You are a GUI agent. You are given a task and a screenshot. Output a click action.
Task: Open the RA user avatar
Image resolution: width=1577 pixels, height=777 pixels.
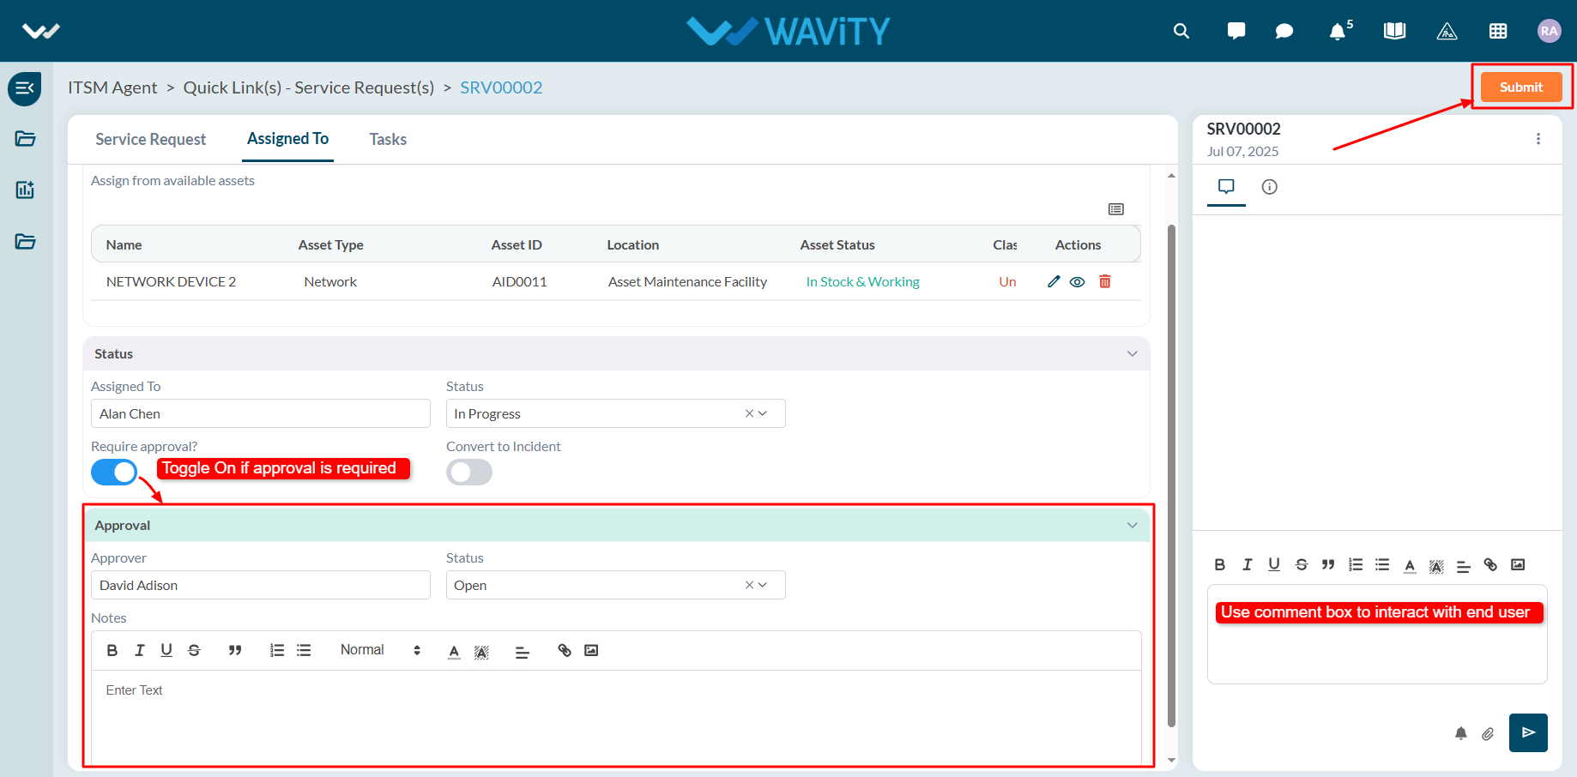1549,31
